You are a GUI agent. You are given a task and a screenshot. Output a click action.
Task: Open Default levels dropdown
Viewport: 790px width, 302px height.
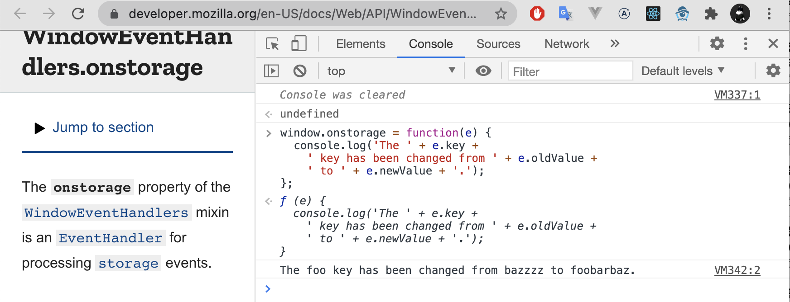pyautogui.click(x=683, y=71)
